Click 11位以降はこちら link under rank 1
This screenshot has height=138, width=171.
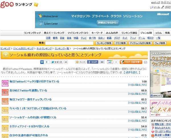(137, 85)
